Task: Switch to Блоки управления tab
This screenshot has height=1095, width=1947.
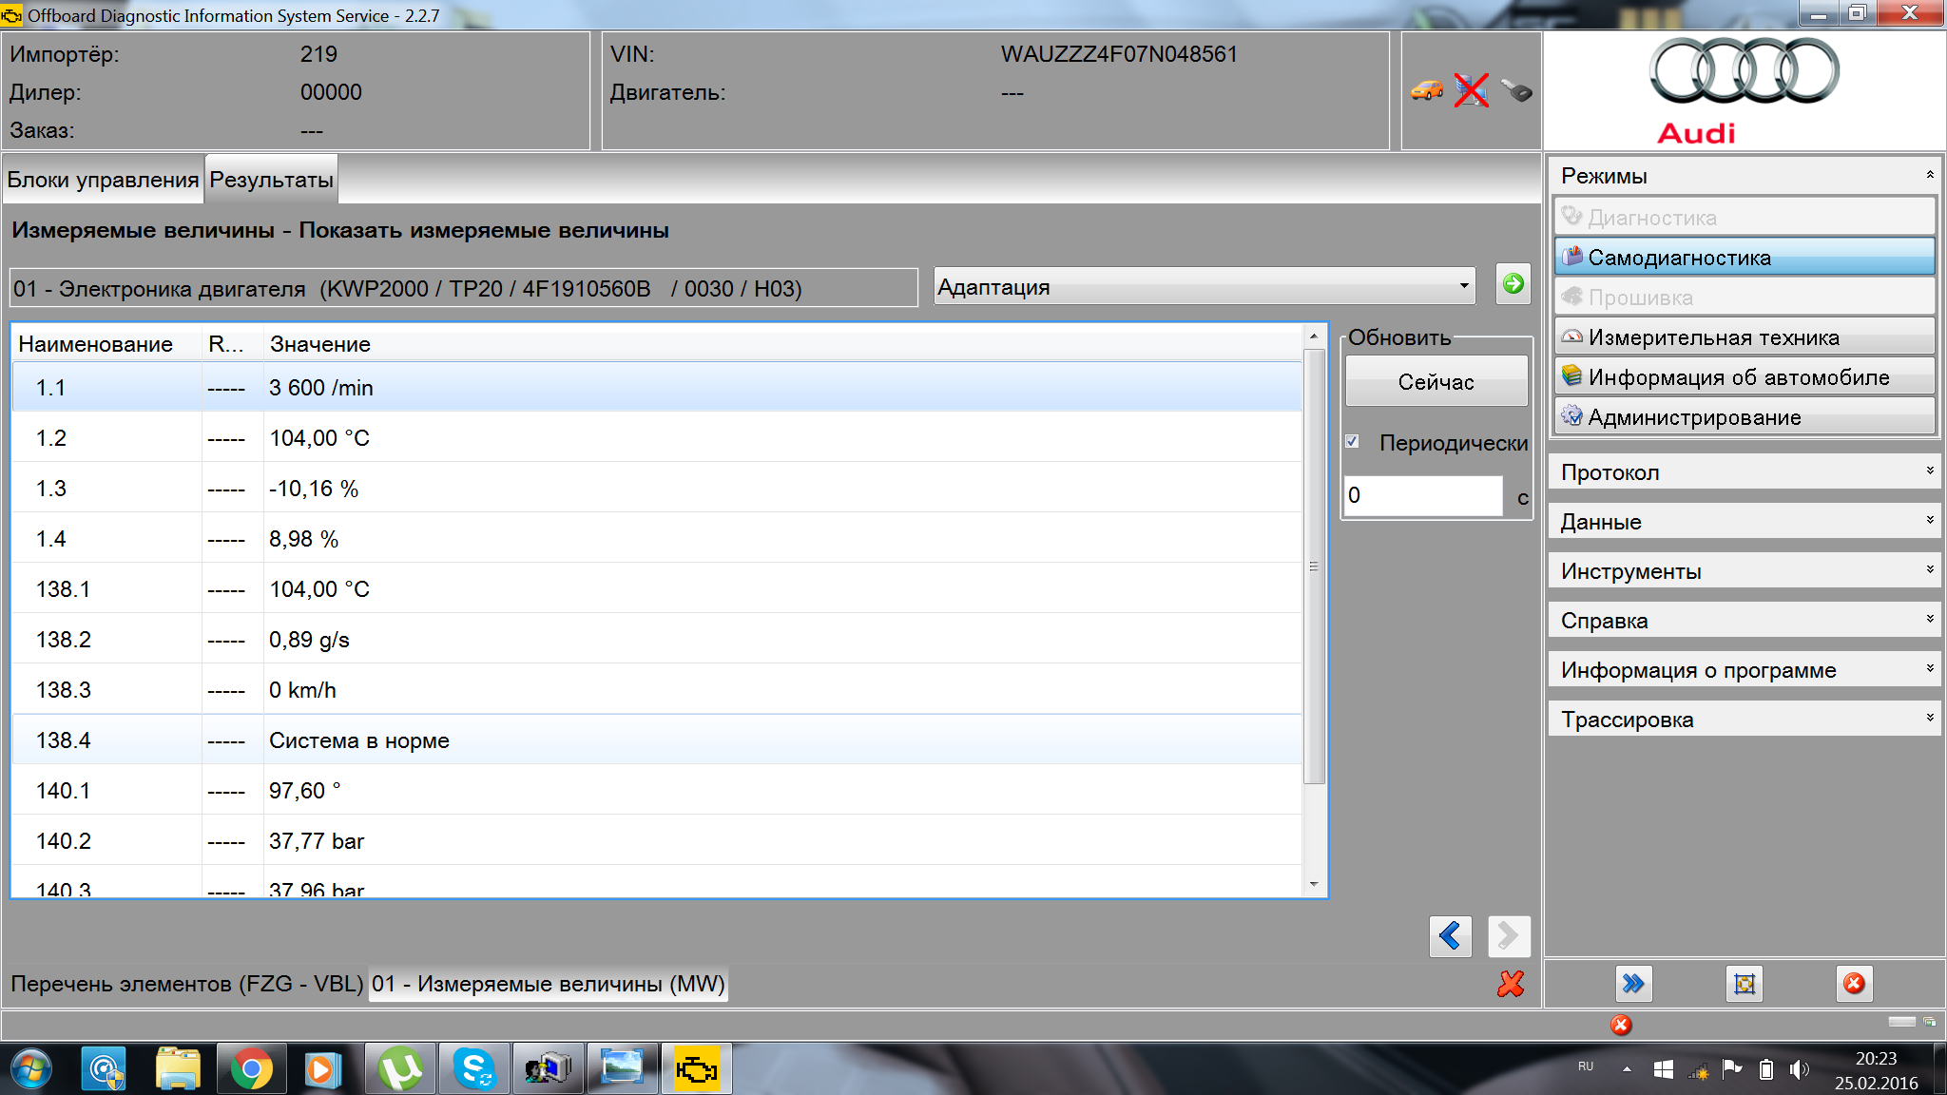Action: coord(103,180)
